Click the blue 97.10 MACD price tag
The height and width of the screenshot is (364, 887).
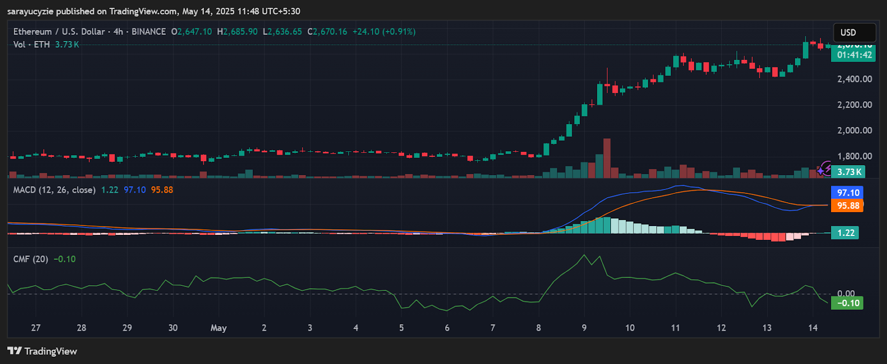tap(848, 193)
